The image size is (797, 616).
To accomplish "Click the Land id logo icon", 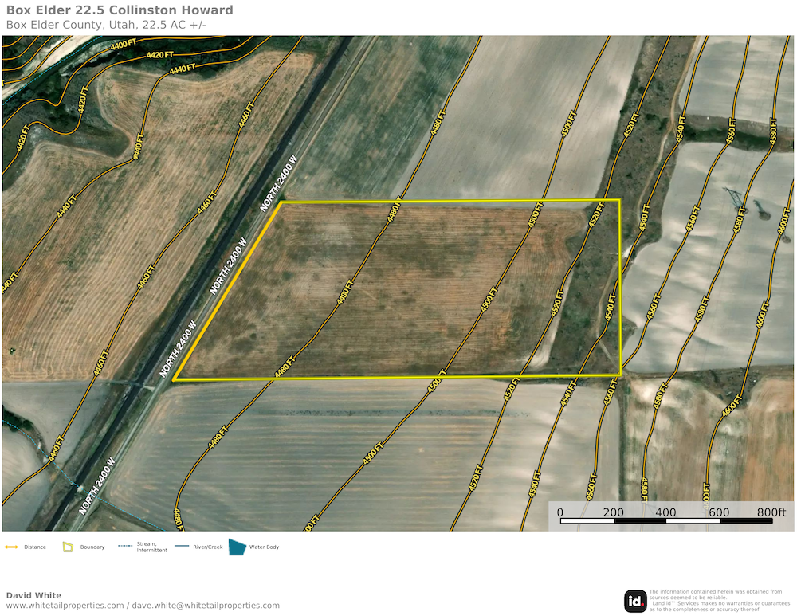I will (x=635, y=601).
